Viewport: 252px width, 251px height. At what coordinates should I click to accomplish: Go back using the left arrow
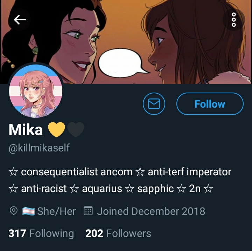[20, 20]
